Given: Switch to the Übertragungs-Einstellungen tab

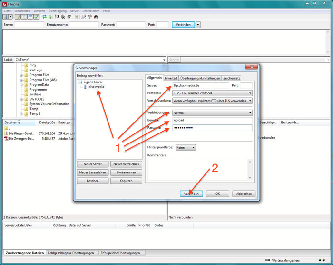Looking at the screenshot, I should 200,78.
